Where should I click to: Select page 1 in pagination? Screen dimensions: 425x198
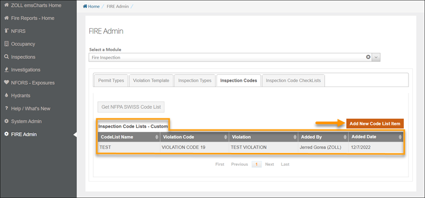coord(256,164)
